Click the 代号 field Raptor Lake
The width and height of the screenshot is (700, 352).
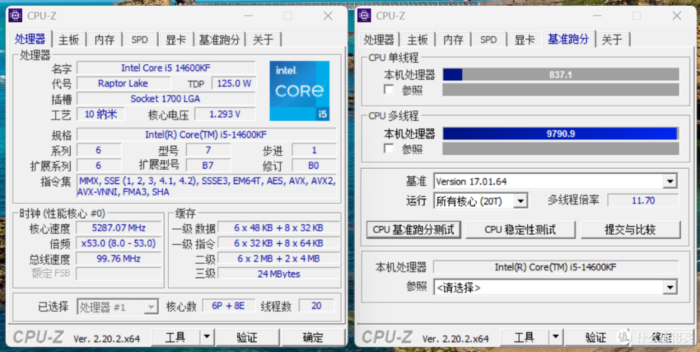coord(123,83)
